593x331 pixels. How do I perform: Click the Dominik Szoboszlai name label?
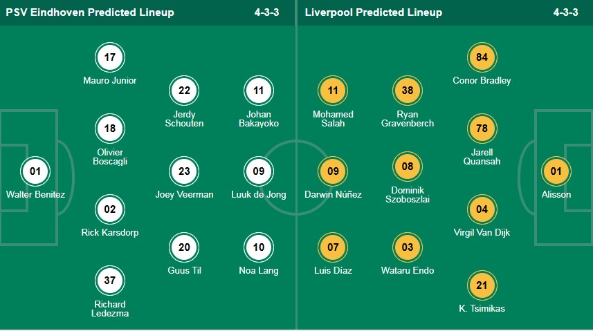408,195
